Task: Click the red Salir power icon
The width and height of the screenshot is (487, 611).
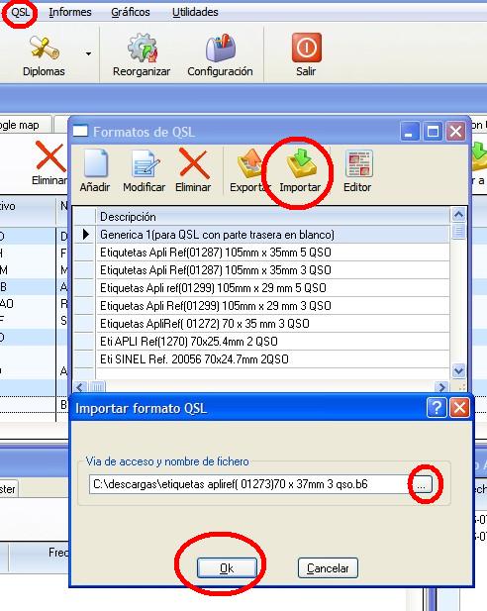Action: click(x=307, y=48)
